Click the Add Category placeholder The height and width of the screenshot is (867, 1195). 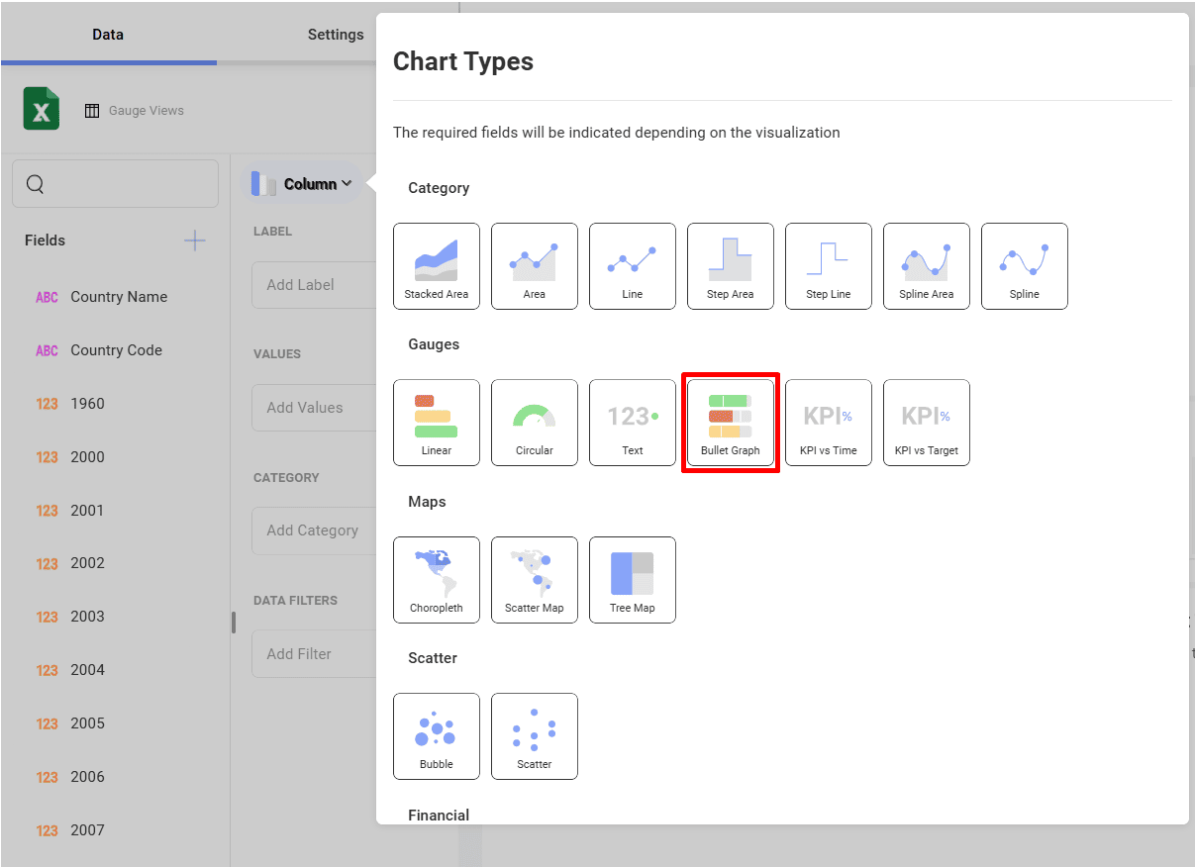(313, 530)
